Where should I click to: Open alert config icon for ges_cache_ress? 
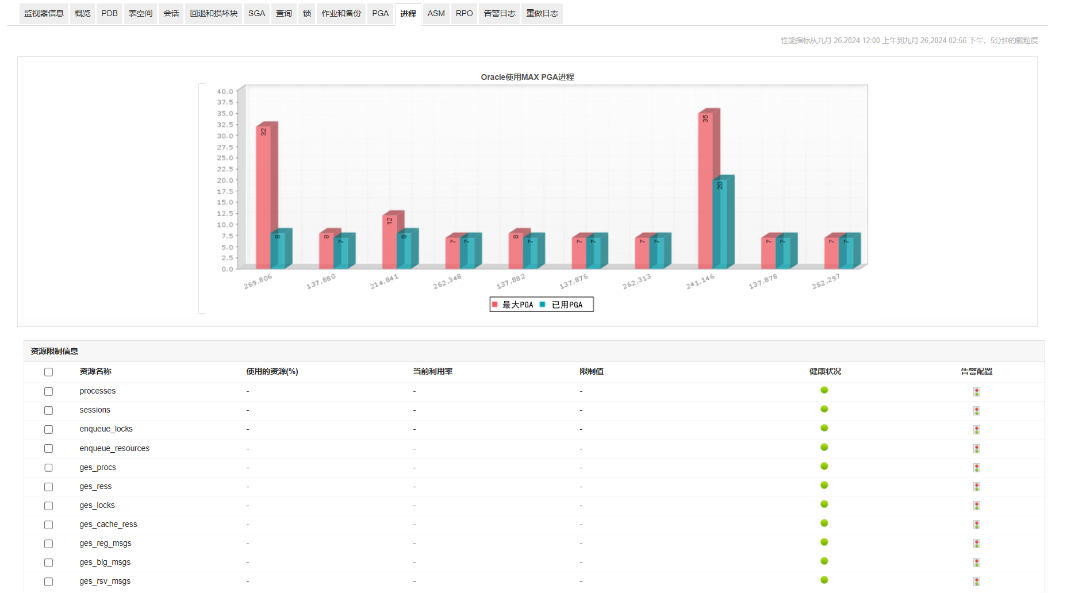coord(976,525)
